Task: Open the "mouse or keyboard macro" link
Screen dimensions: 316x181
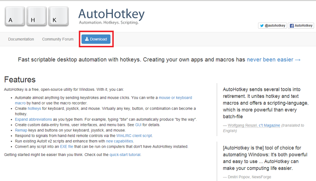Action: tap(175, 98)
